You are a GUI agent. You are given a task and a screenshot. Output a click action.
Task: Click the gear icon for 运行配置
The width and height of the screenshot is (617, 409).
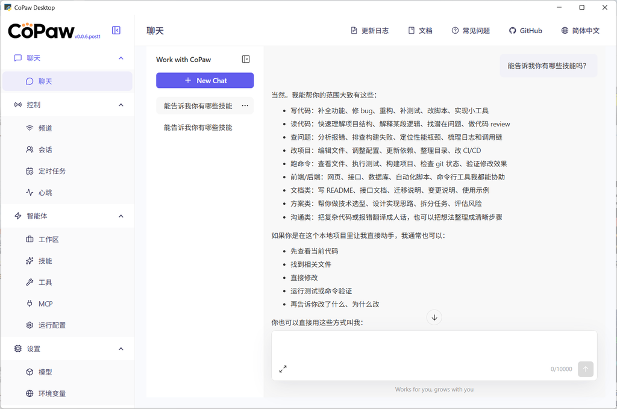coord(30,325)
